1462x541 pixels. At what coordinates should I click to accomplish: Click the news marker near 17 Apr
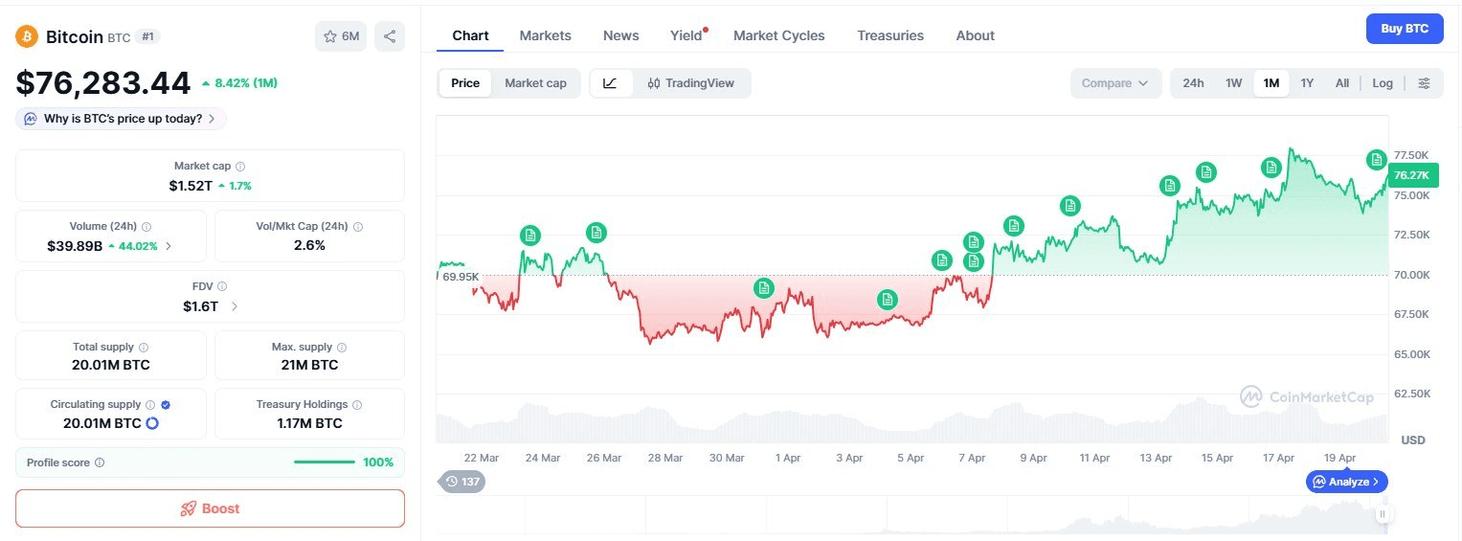tap(1271, 167)
